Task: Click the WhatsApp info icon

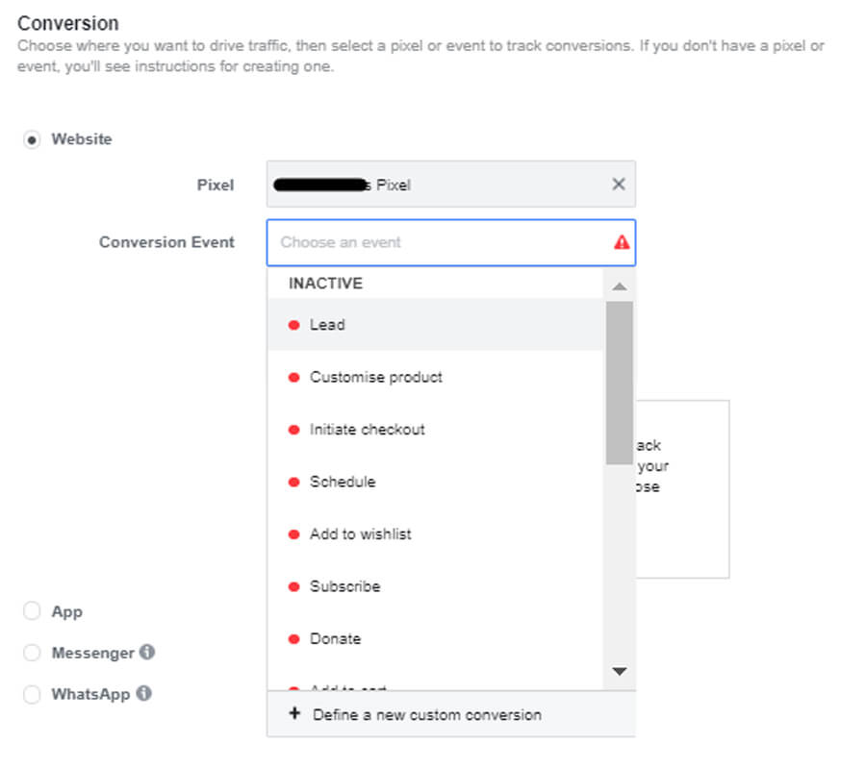Action: pos(143,693)
